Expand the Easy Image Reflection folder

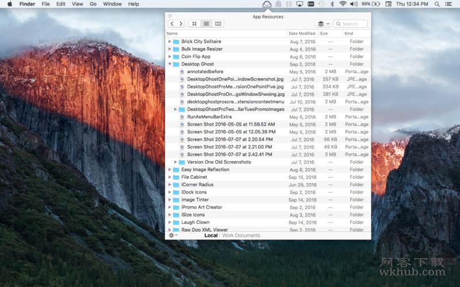[x=170, y=169]
